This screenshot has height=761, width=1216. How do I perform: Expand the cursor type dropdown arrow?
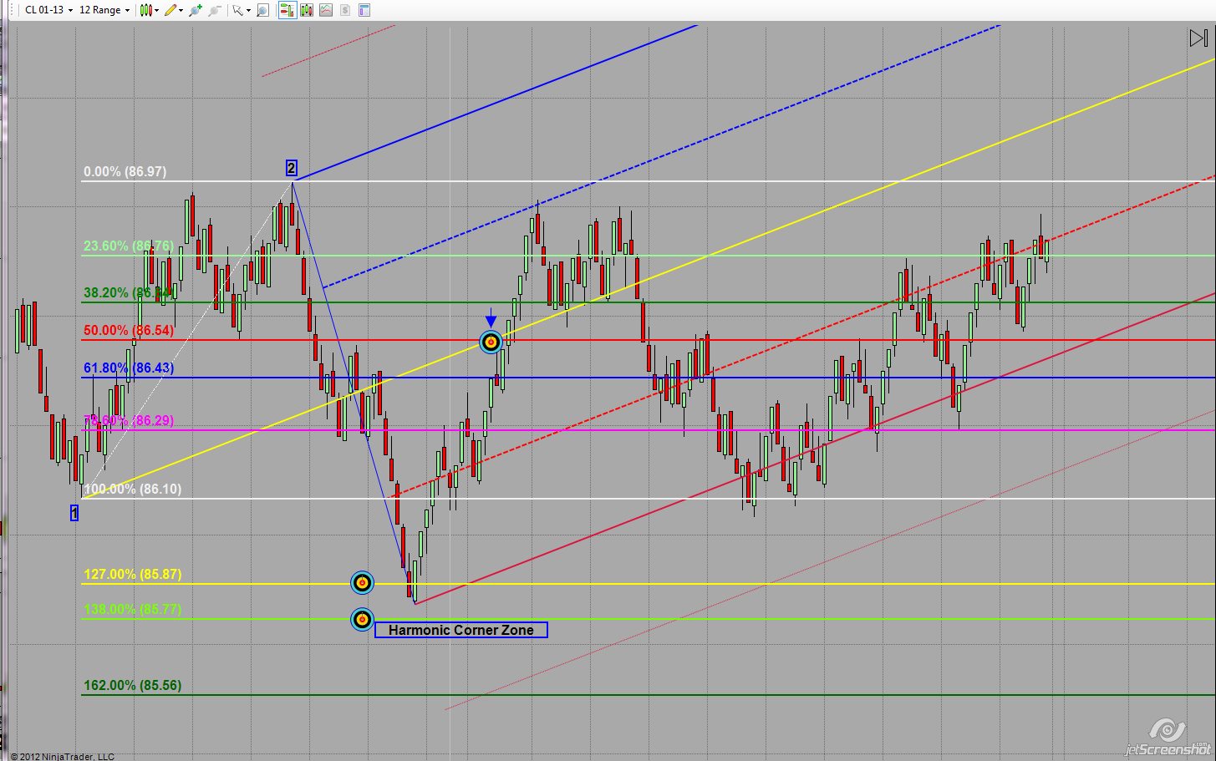pos(247,10)
